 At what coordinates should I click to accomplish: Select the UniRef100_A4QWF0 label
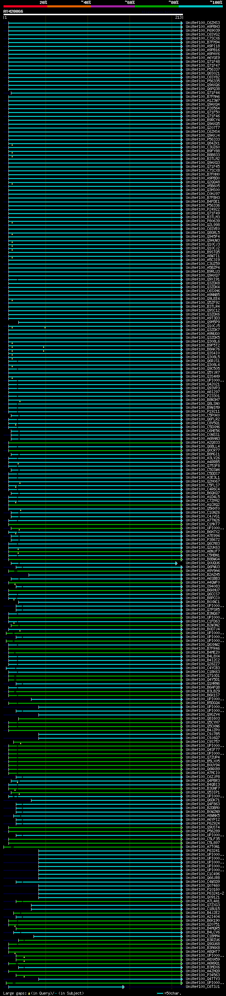(203, 582)
